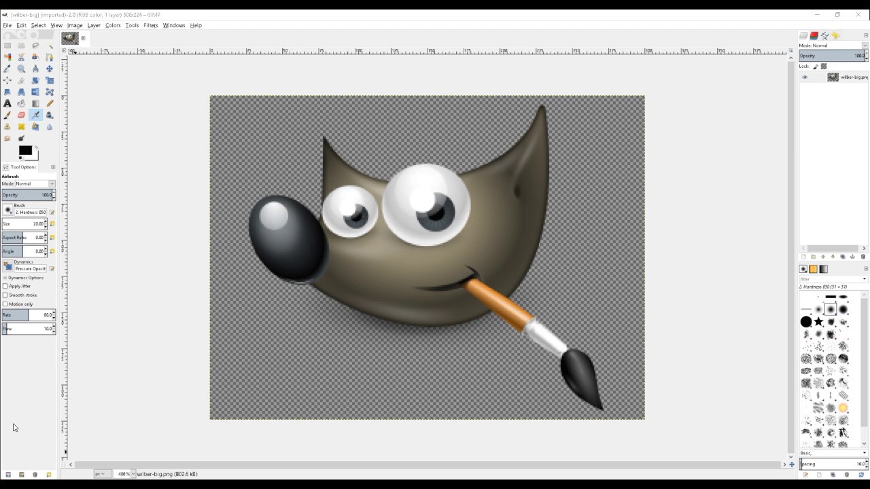Open the Layer menu
The image size is (870, 489).
coord(94,25)
